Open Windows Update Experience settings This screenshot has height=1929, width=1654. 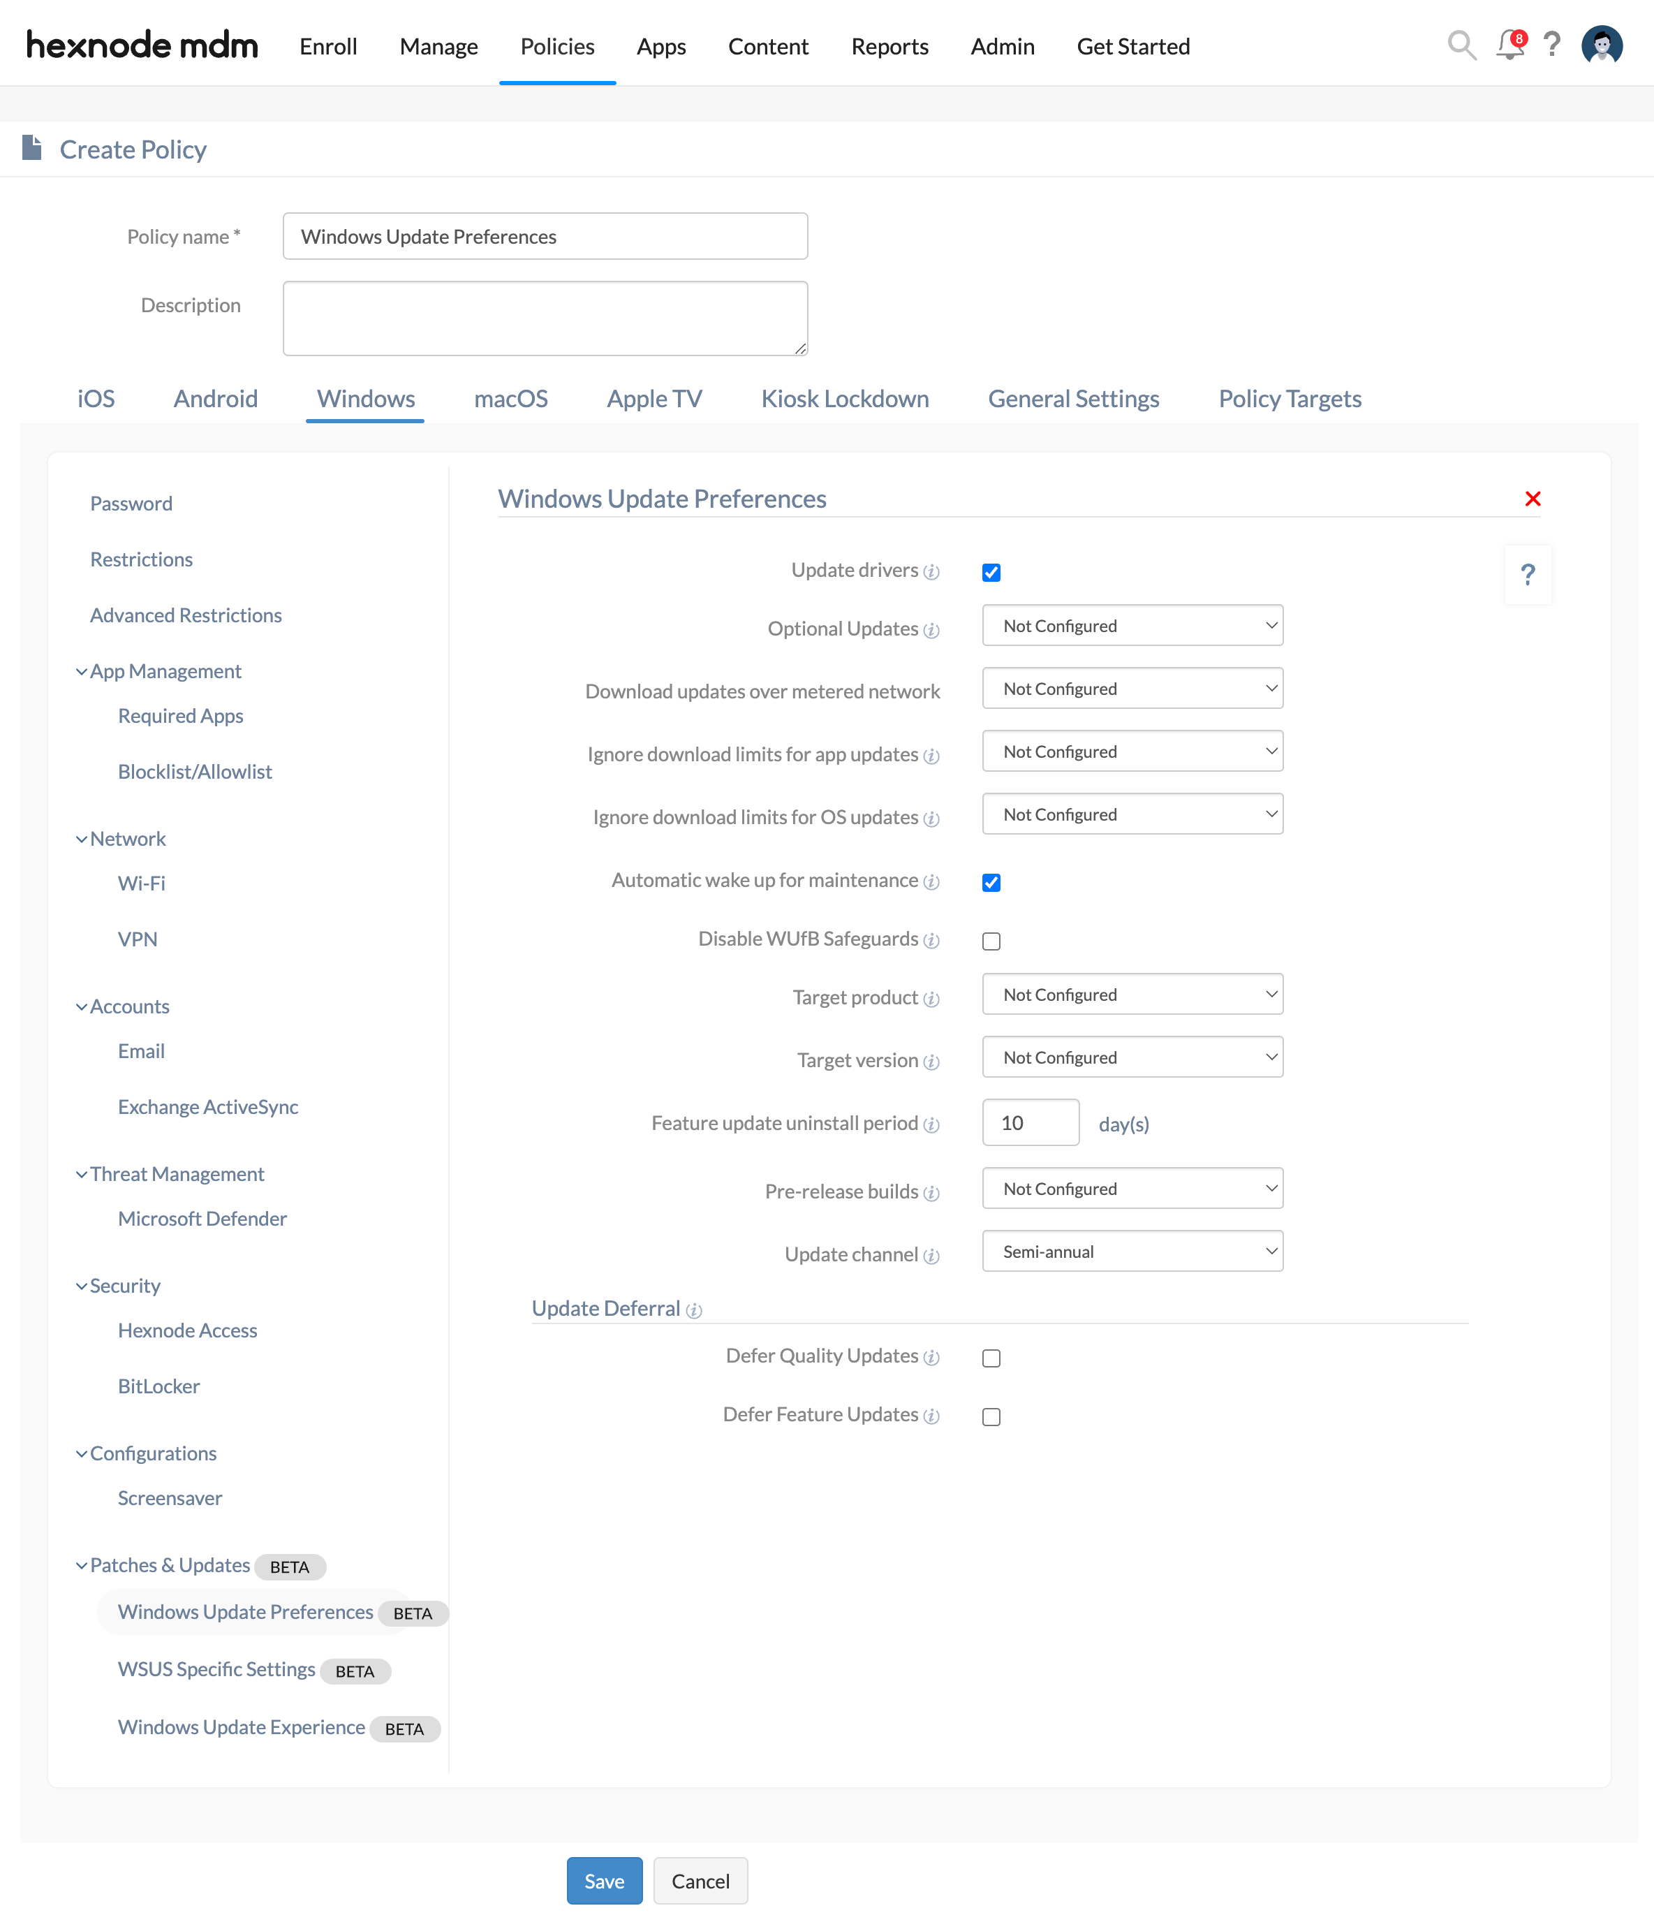tap(241, 1726)
